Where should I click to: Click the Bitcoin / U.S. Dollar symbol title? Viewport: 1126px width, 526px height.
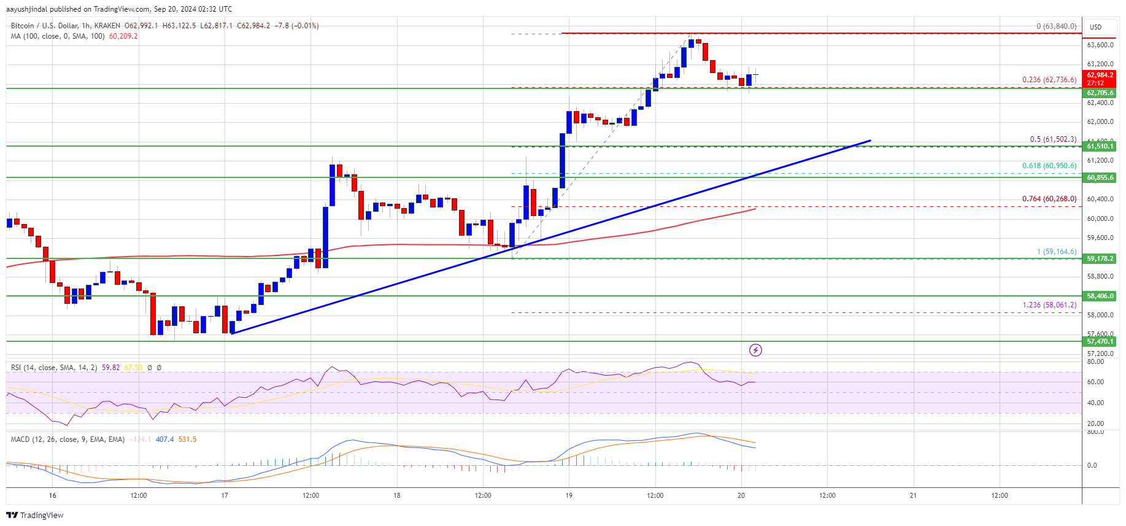tap(44, 26)
